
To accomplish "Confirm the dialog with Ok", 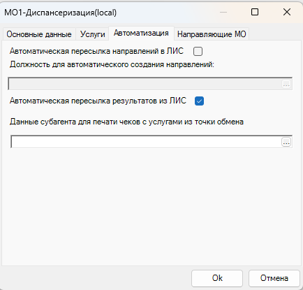I will 217,278.
